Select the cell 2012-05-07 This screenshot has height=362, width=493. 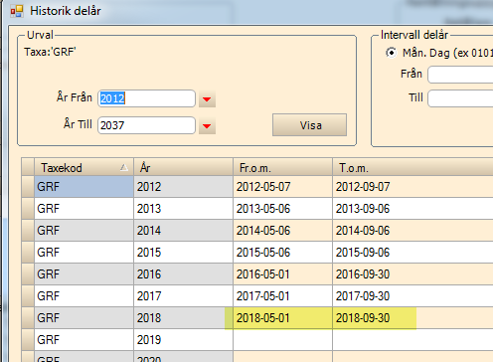click(x=282, y=187)
